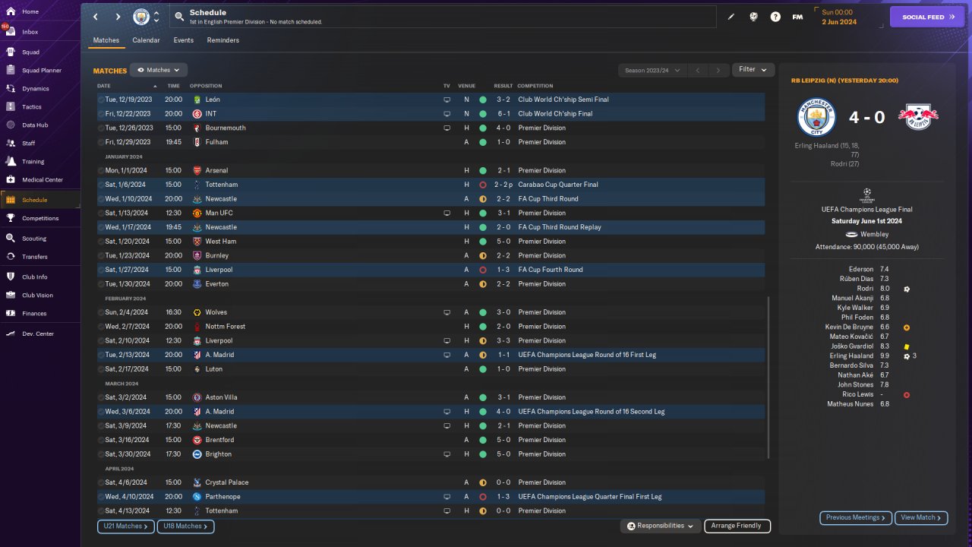
Task: Click the schedule list scrollbar
Action: click(x=769, y=378)
